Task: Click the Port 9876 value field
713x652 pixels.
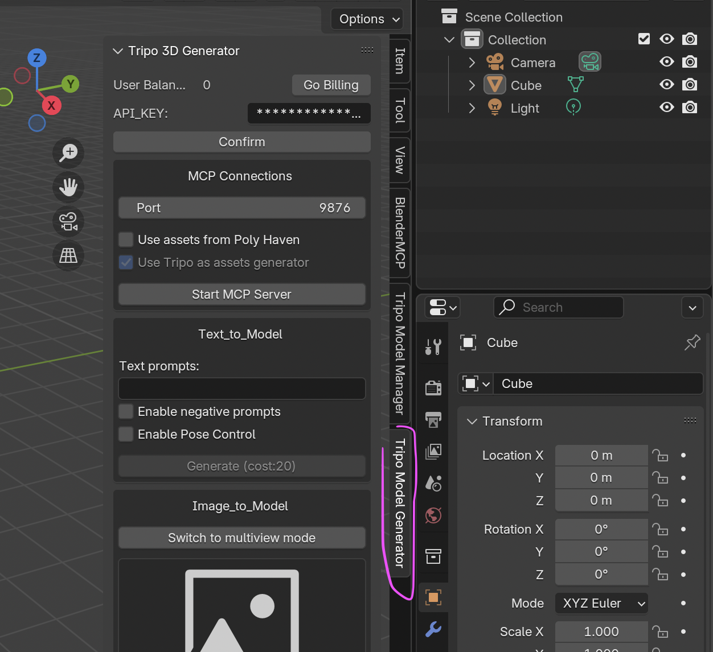Action: click(x=242, y=208)
